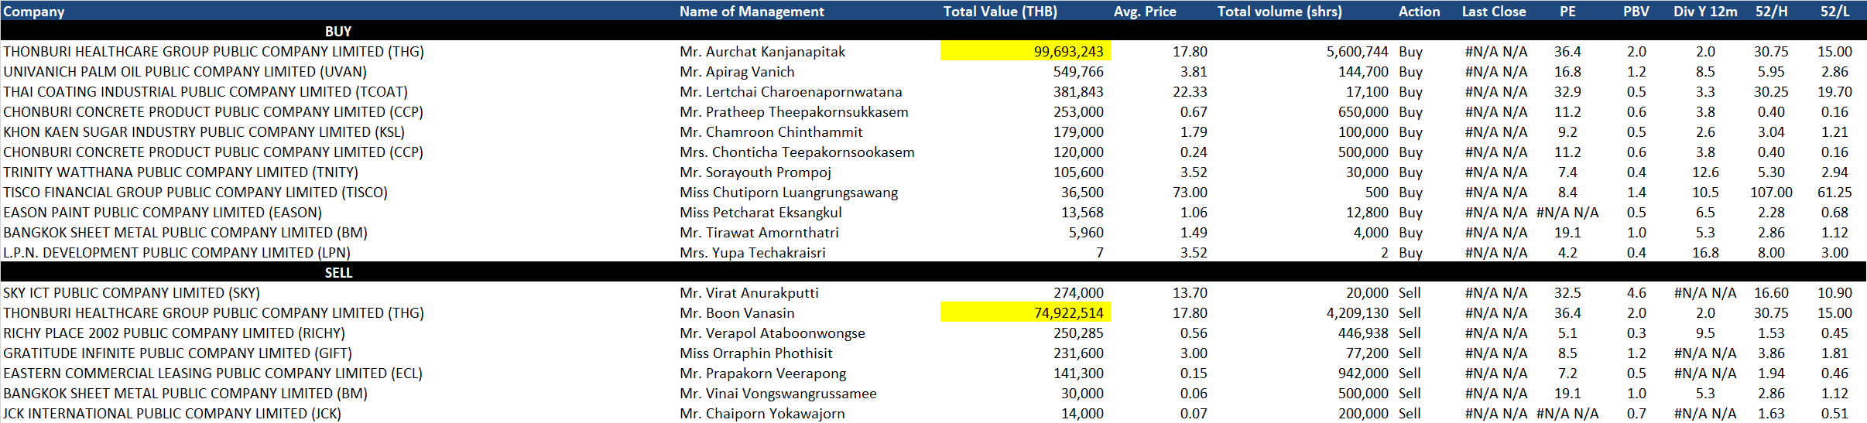
Task: Select GRATITUDE INFINITE (GIFT) cell
Action: [177, 353]
